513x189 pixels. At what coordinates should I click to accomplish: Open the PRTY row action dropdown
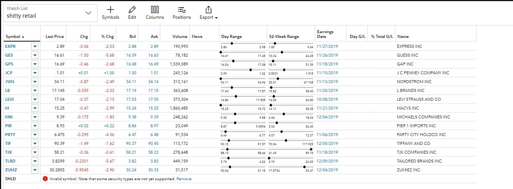[35, 135]
